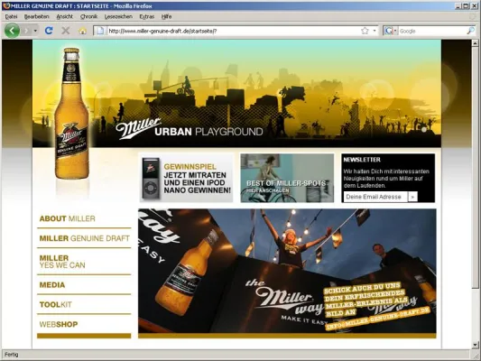
Task: Open the TOOLKIT navigation link
Action: (x=56, y=304)
